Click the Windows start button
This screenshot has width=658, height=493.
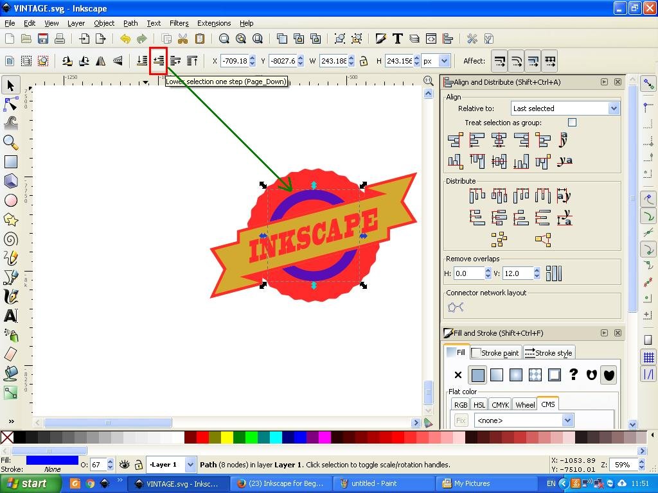[31, 484]
